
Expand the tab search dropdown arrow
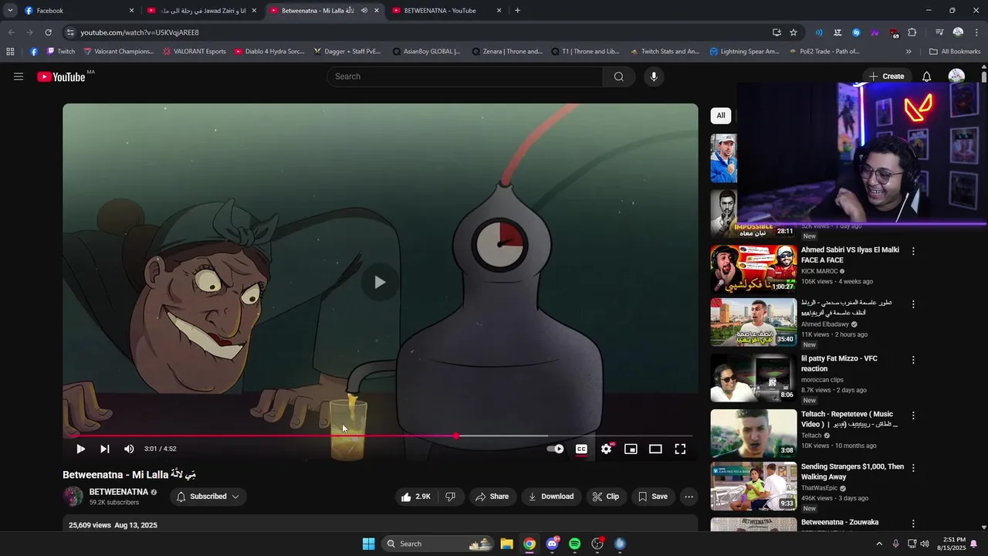[10, 11]
